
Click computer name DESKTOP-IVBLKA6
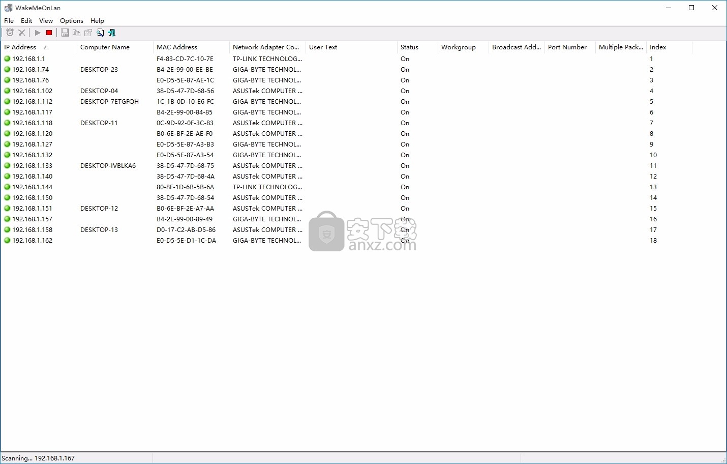point(108,165)
